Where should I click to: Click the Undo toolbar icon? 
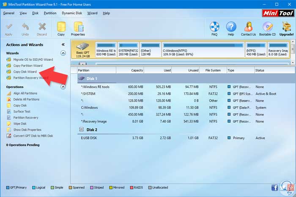pos(25,27)
